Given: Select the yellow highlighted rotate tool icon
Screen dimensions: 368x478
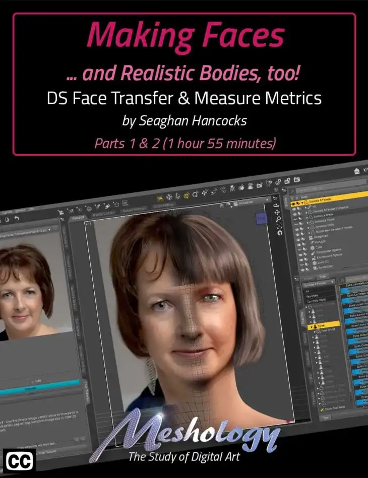Looking at the screenshot, I should pyautogui.click(x=186, y=195).
